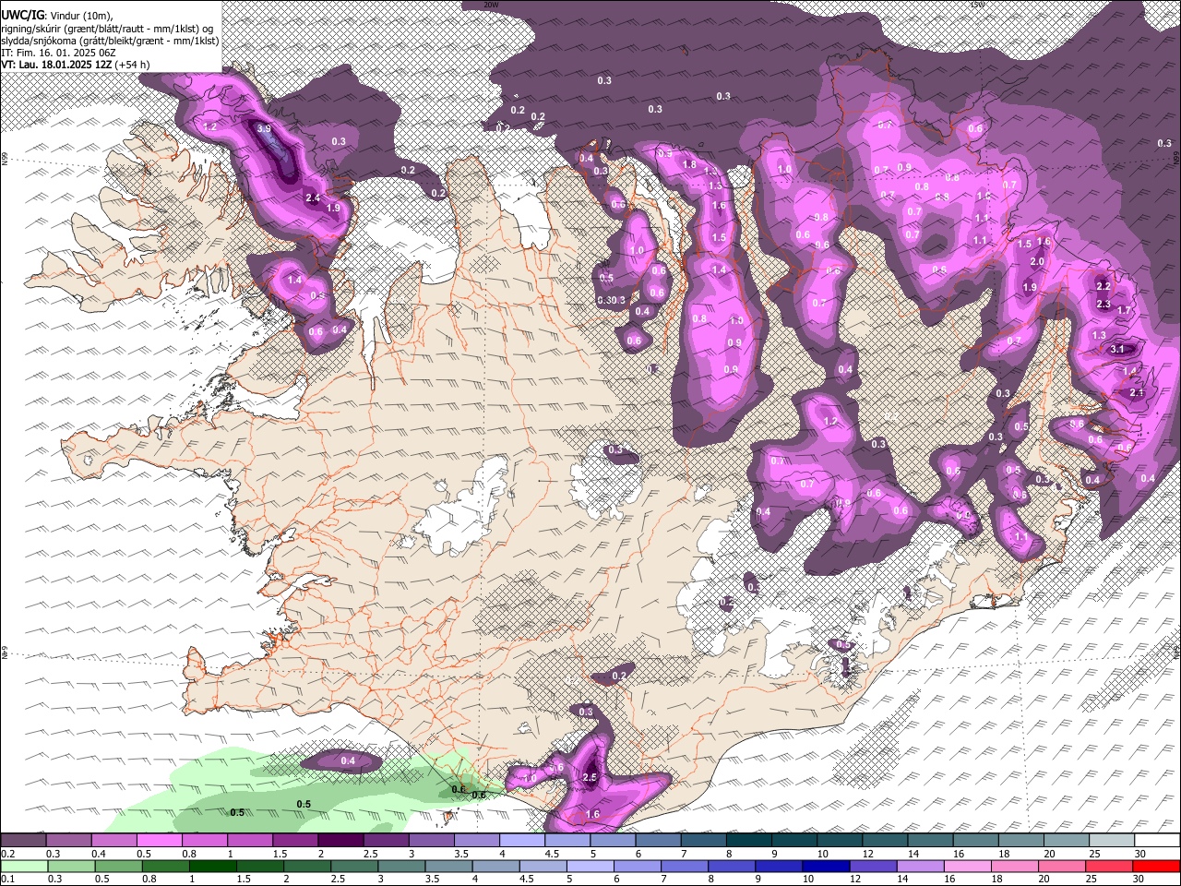
Task: Pick the pale green rain swatch between 0.1 and 0.3
Action: click(x=24, y=866)
